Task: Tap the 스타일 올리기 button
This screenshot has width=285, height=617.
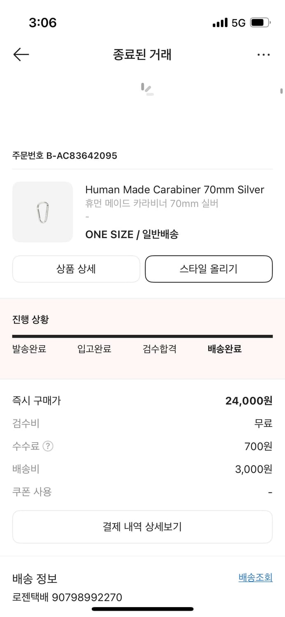Action: 209,269
